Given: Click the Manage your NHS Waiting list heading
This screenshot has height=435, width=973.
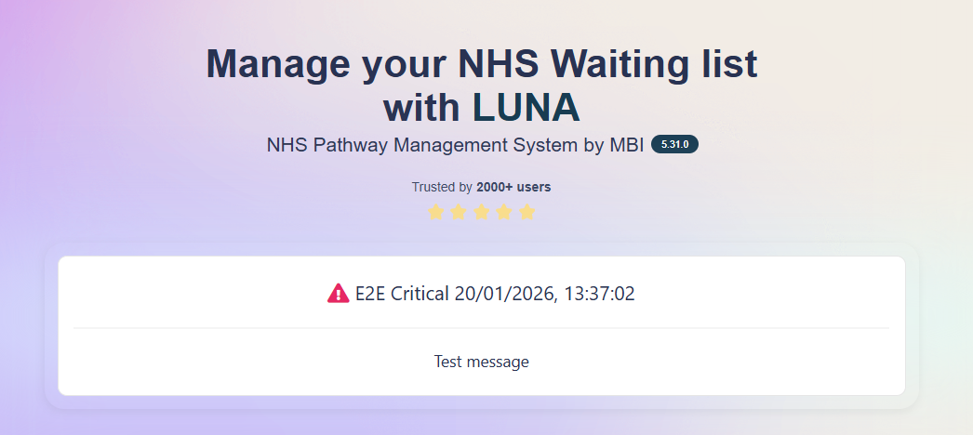Looking at the screenshot, I should (481, 65).
